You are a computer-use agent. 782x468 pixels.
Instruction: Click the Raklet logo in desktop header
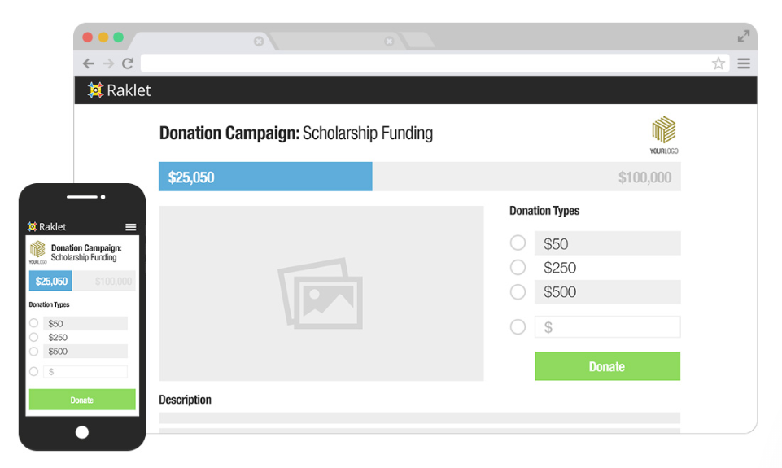120,90
